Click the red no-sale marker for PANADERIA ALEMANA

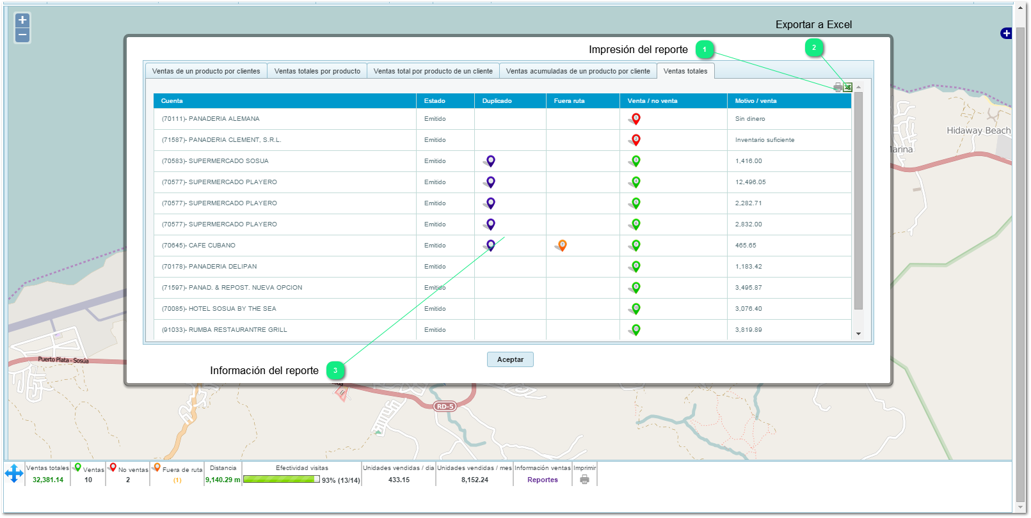635,119
